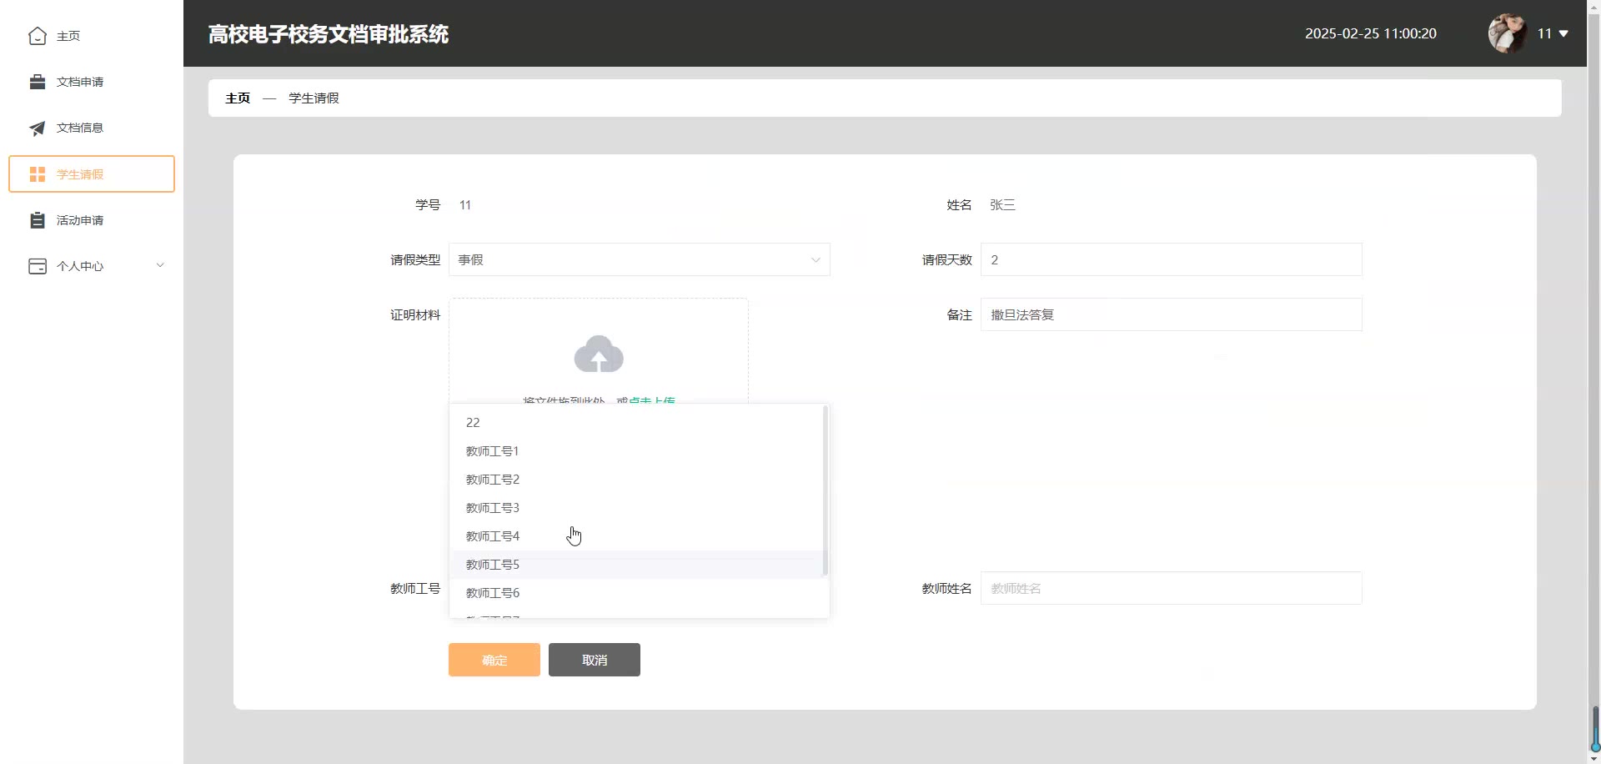This screenshot has height=764, width=1601.
Task: Click the card icon beside 个人中心
Action: coord(38,266)
